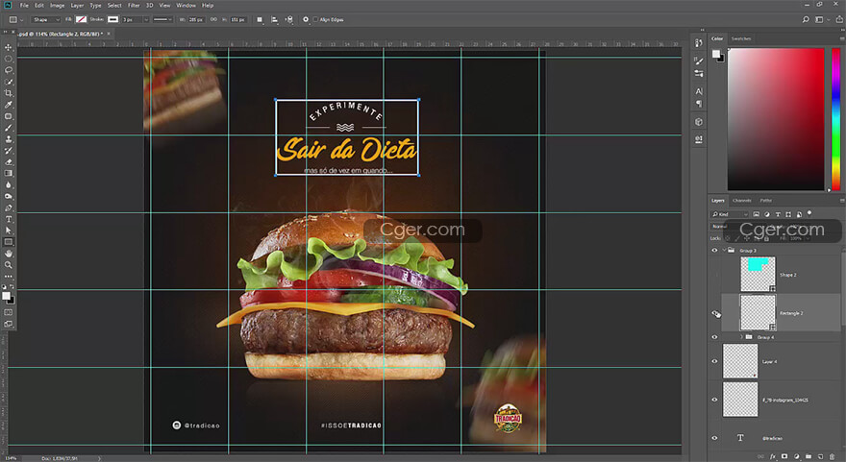Open the Filter menu
846x462 pixels.
click(134, 6)
